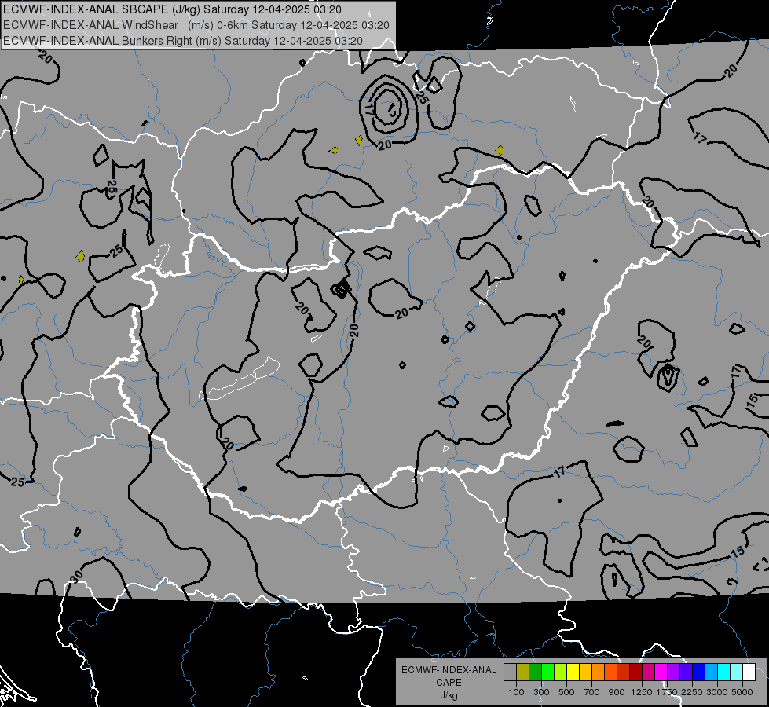Click ECMWF-INDEX-ANAL text in legend box

(x=449, y=670)
